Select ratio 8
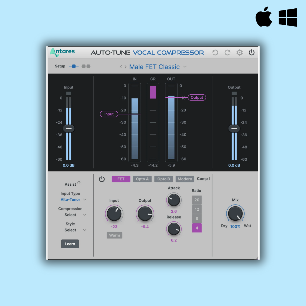This screenshot has height=306, width=306. (197, 219)
